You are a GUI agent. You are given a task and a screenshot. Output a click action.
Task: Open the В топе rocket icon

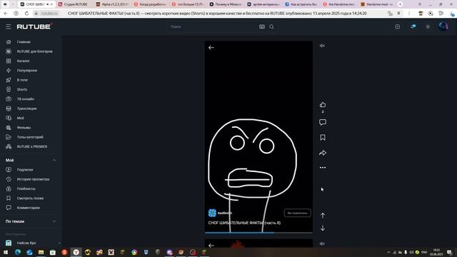(x=9, y=80)
